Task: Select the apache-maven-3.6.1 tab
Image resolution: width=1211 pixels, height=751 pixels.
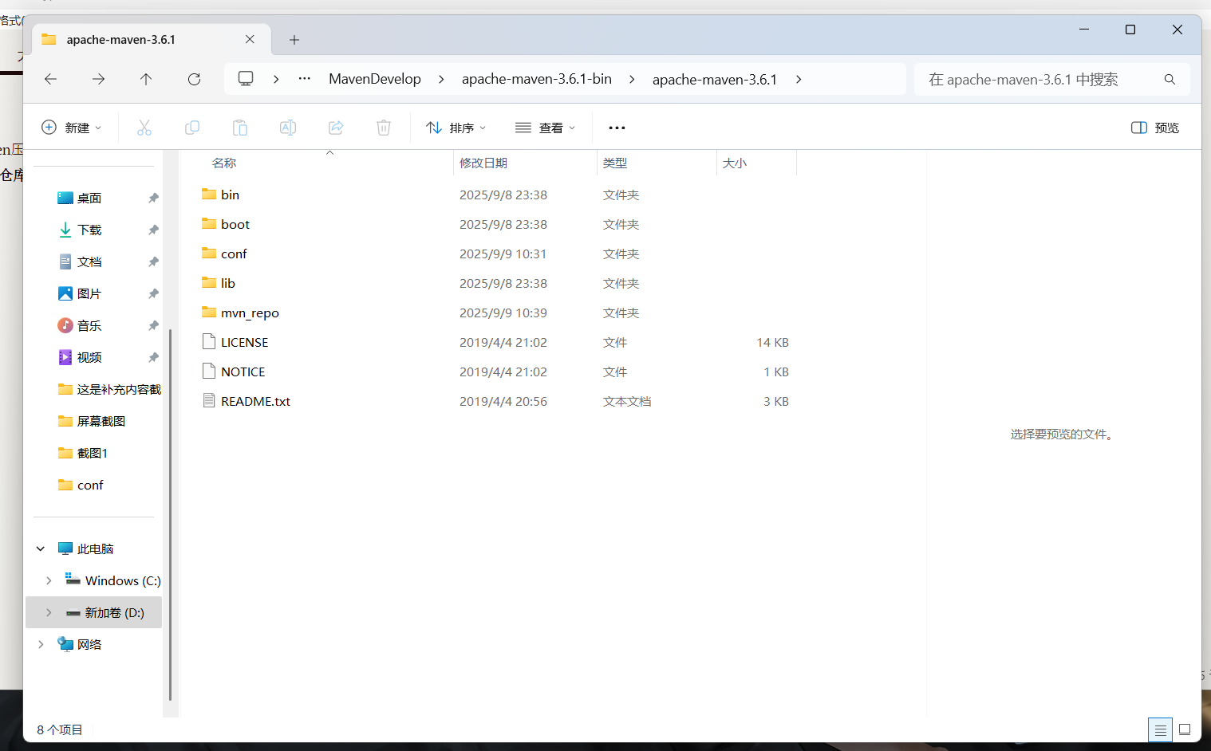Action: tap(152, 40)
